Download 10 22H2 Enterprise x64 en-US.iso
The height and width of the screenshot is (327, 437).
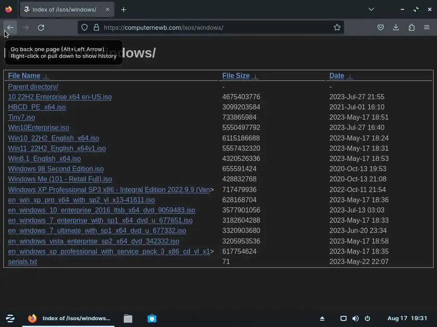[x=60, y=97]
